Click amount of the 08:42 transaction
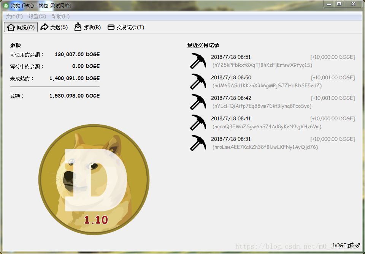The height and width of the screenshot is (254, 365). [333, 98]
